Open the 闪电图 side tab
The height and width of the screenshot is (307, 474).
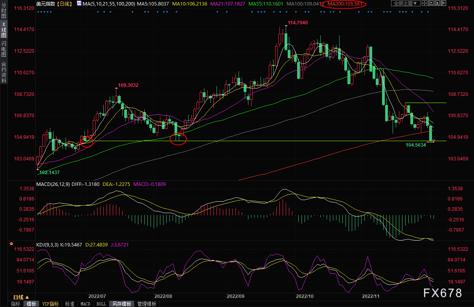pos(4,50)
